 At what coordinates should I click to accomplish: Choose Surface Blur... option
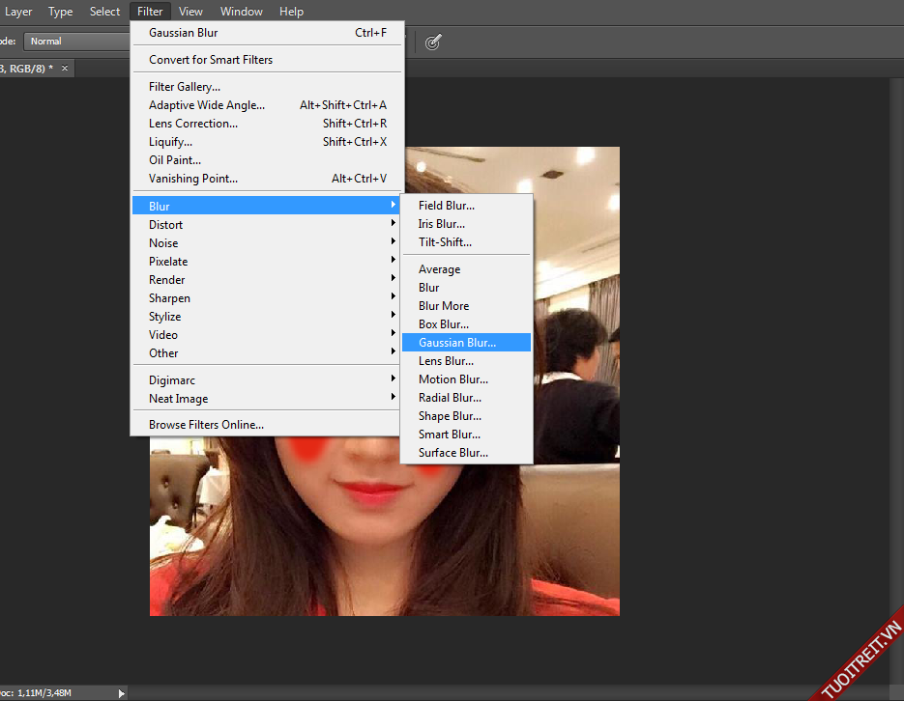pos(452,453)
